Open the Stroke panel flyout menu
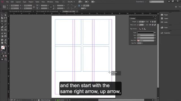The image size is (181, 101). click(x=155, y=19)
